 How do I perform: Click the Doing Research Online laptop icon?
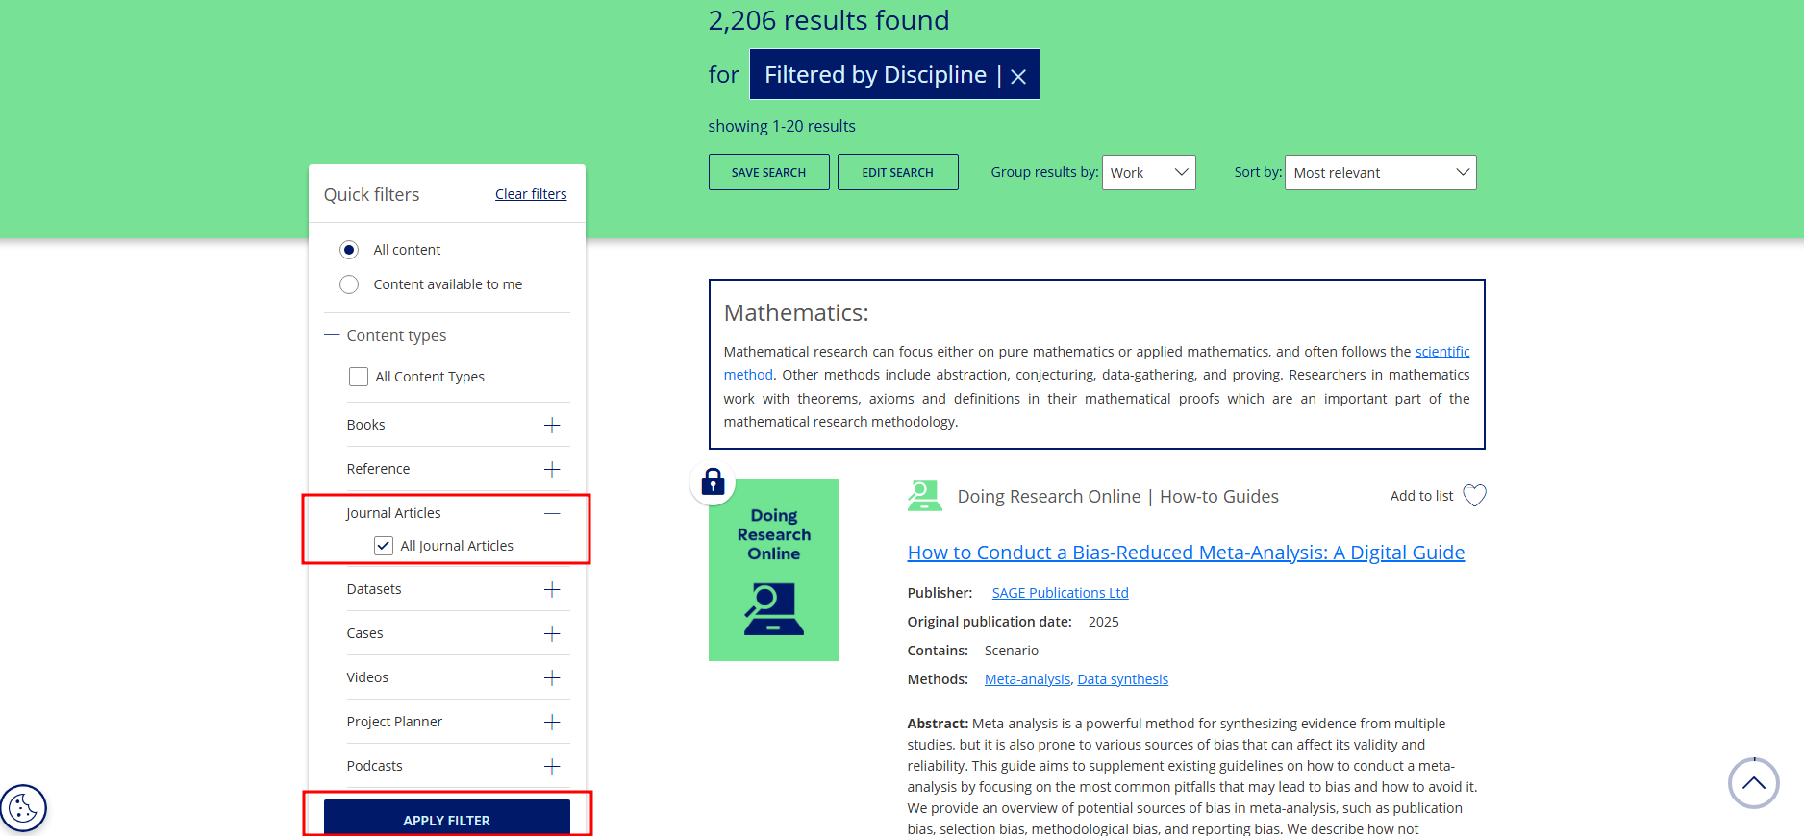click(x=924, y=496)
